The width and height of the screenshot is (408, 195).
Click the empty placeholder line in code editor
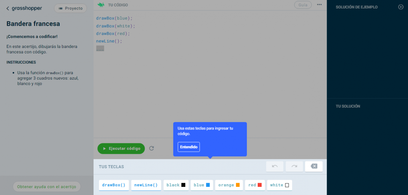click(x=100, y=49)
